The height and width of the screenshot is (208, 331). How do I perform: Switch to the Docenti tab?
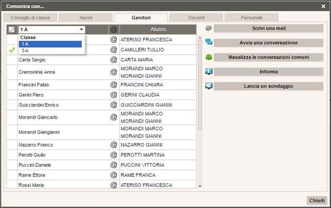196,18
